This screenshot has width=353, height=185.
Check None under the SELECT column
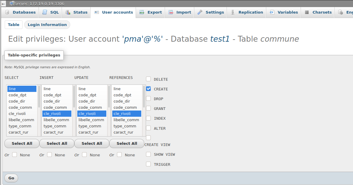(x=15, y=154)
